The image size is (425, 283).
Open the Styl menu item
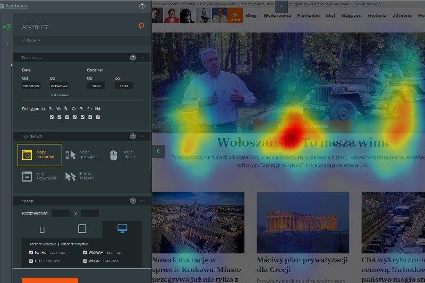[330, 15]
